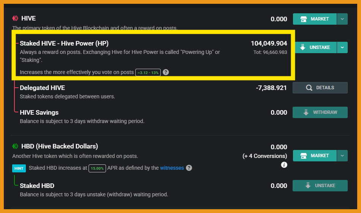Click the red HIVE logo icon
The width and height of the screenshot is (361, 213).
15,18
